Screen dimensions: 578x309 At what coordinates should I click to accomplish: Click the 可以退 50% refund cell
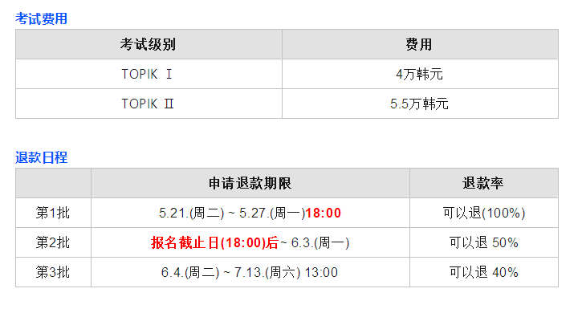tap(483, 242)
